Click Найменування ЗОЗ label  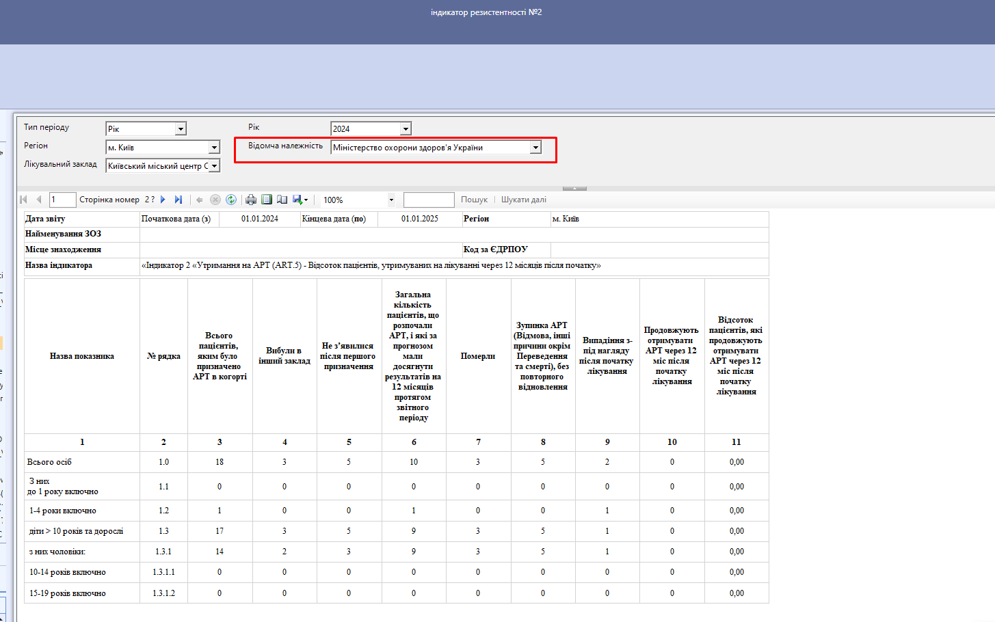pos(63,234)
